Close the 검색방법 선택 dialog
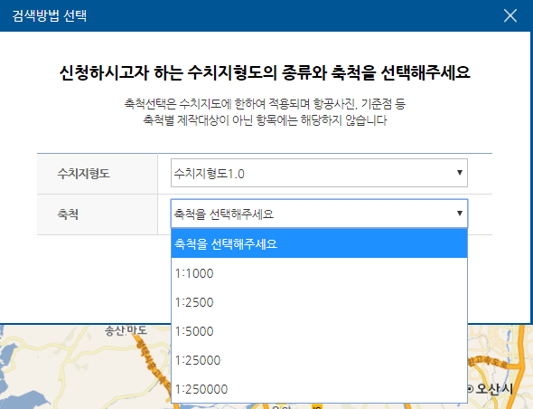This screenshot has height=409, width=533. (510, 15)
